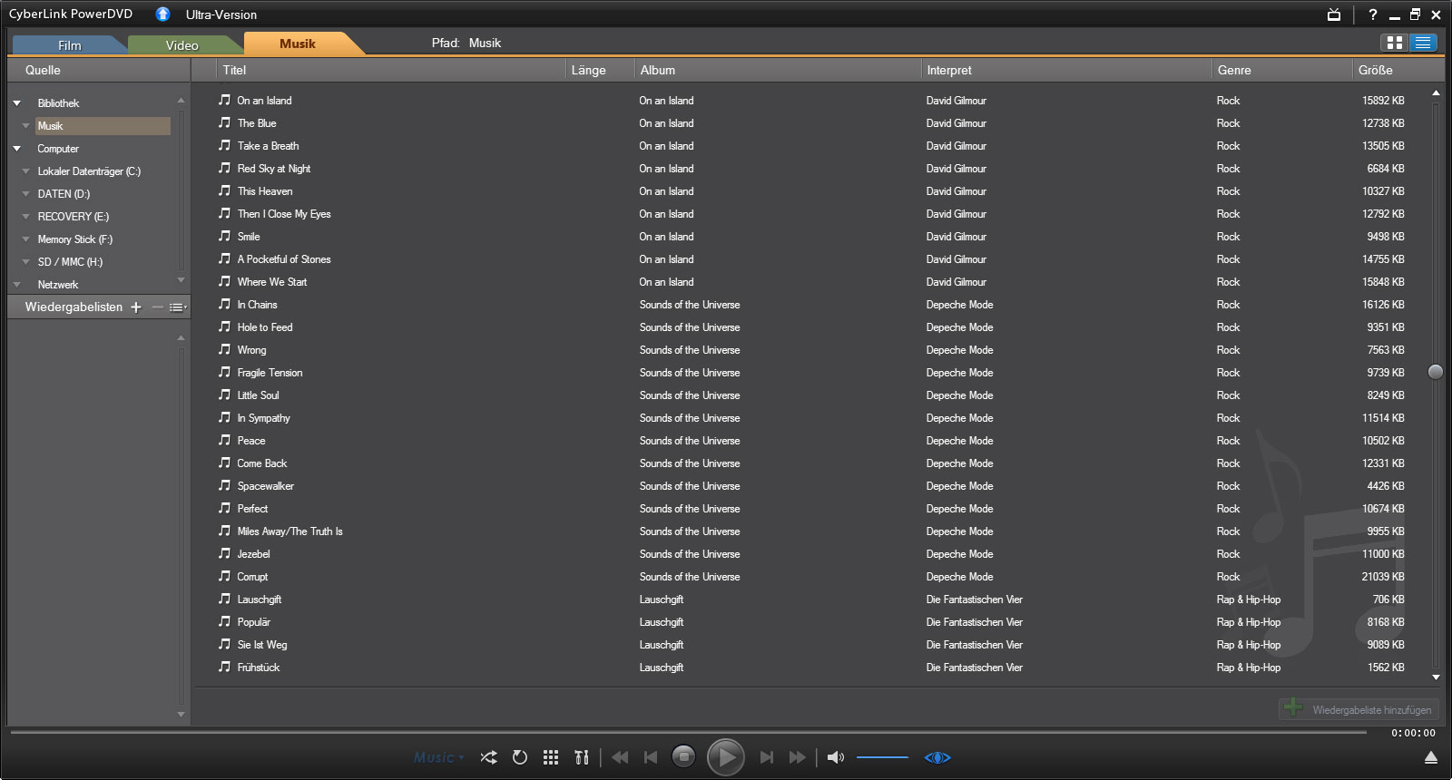Click note icon beside "Sie Ist Weg"
This screenshot has width=1452, height=780.
pos(224,644)
